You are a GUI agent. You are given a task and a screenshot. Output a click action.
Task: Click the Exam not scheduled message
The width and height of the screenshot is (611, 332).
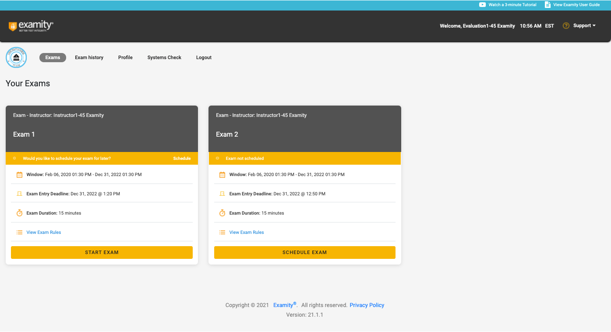[245, 159]
